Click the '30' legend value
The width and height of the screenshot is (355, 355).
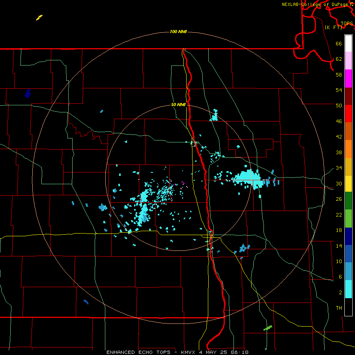pos(339,183)
